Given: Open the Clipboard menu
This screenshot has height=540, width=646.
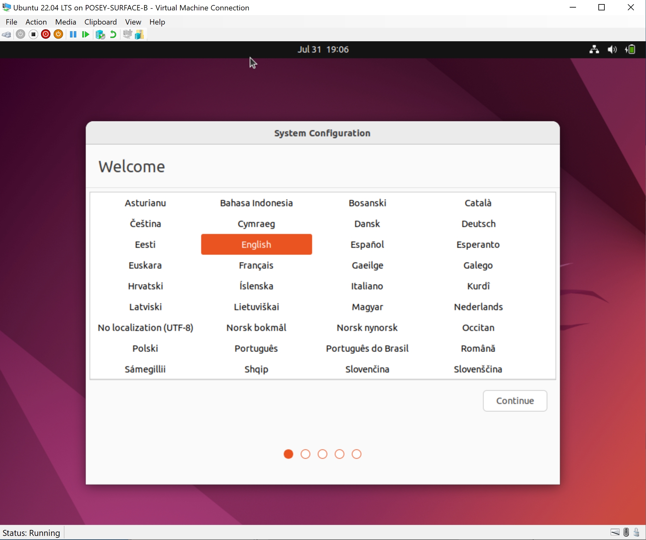Looking at the screenshot, I should point(100,22).
